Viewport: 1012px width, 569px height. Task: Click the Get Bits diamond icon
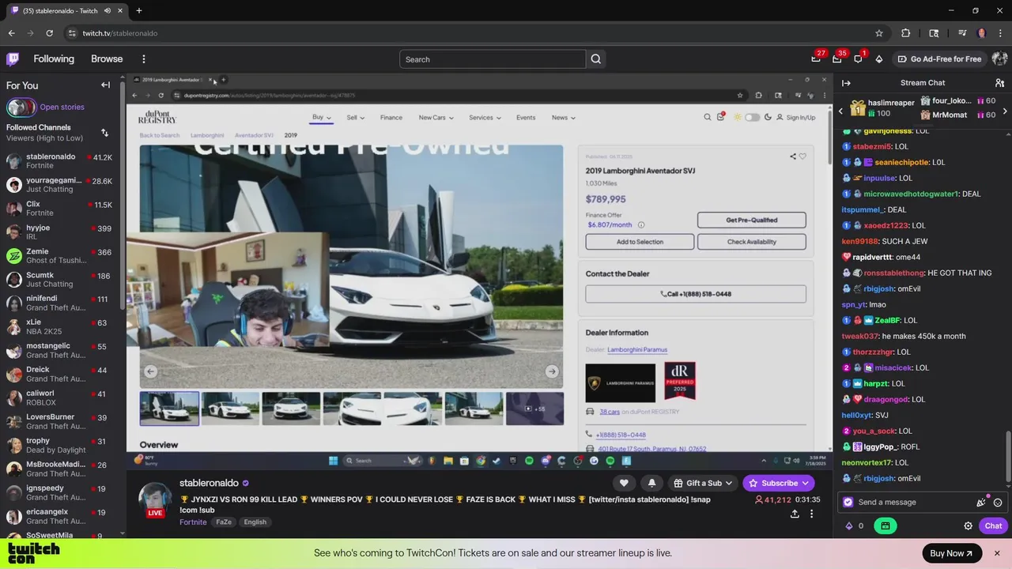(878, 59)
